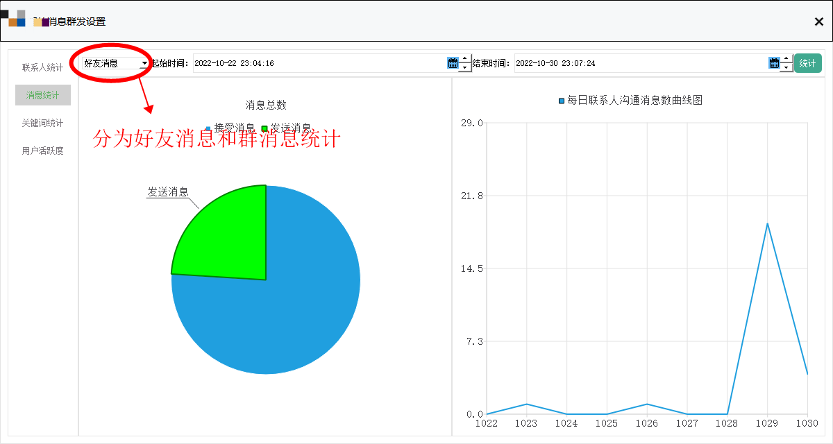Click the 发送消息 pie callout label

[x=168, y=192]
